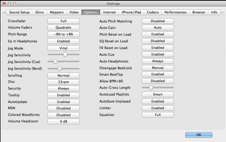The height and width of the screenshot is (142, 226).
Task: Toggle the Auto Cue Enabled button
Action: point(157,54)
